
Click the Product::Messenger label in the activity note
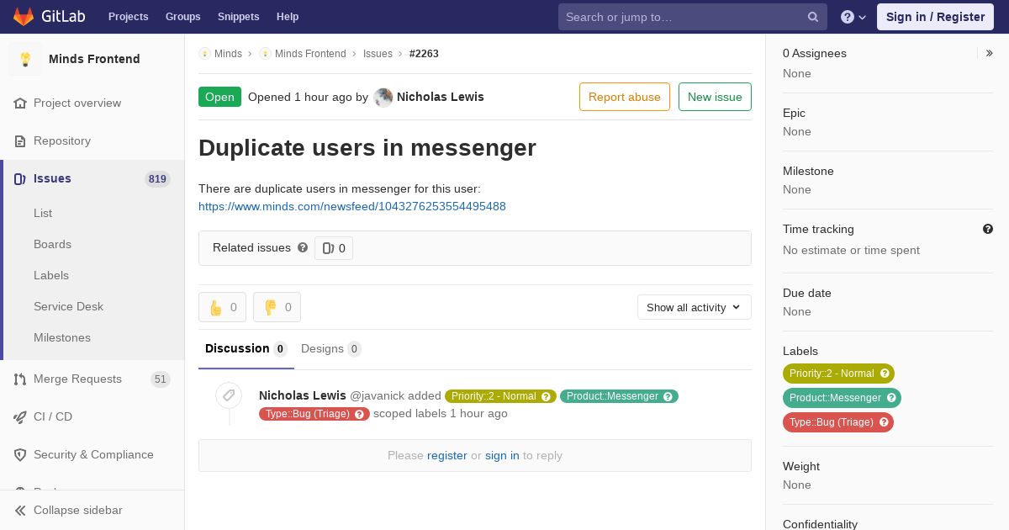click(619, 396)
